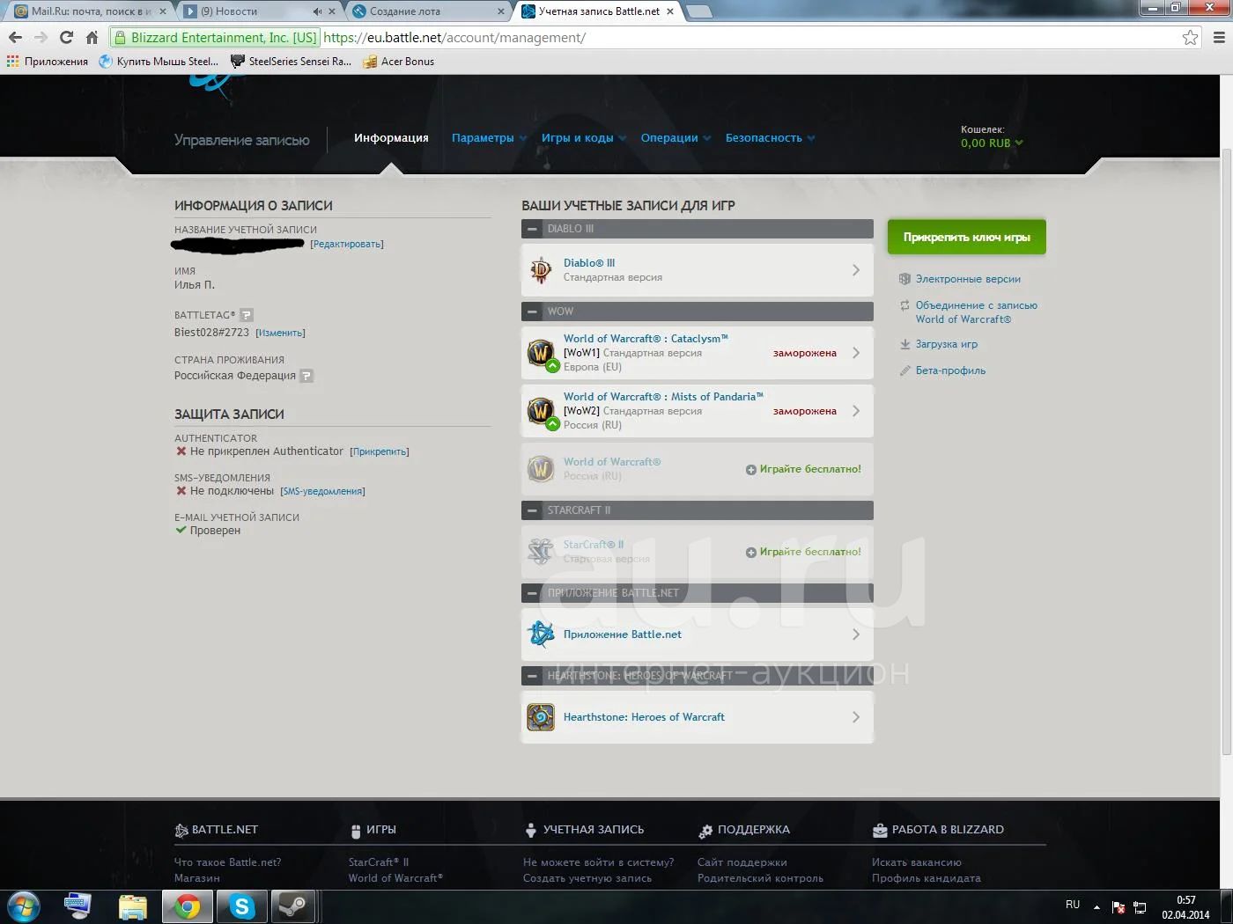This screenshot has width=1233, height=924.
Task: Collapse ПРИЛОЖЕНИЕ BATTLE.NET section
Action: click(x=532, y=593)
